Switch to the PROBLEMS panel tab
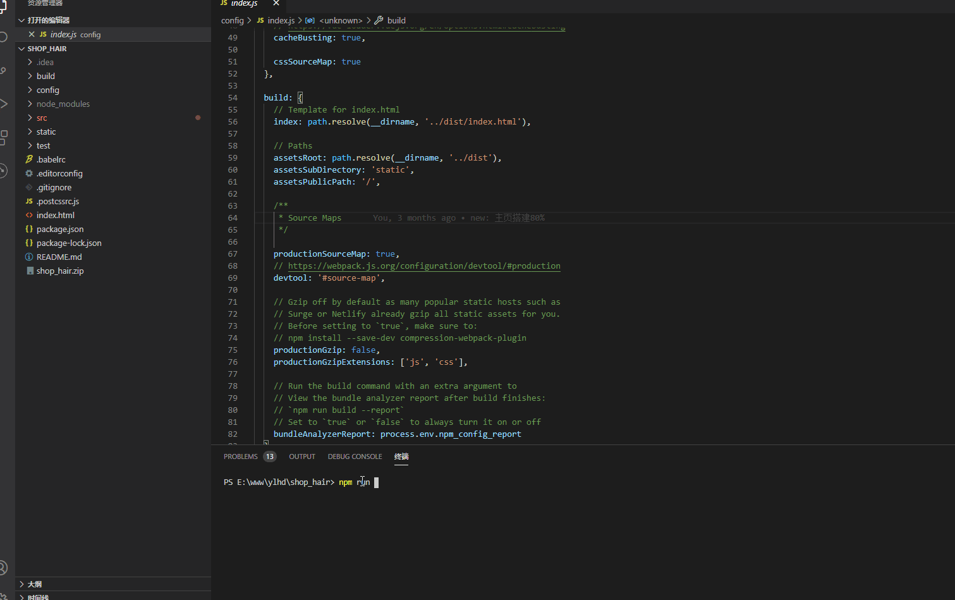The height and width of the screenshot is (600, 955). click(240, 456)
